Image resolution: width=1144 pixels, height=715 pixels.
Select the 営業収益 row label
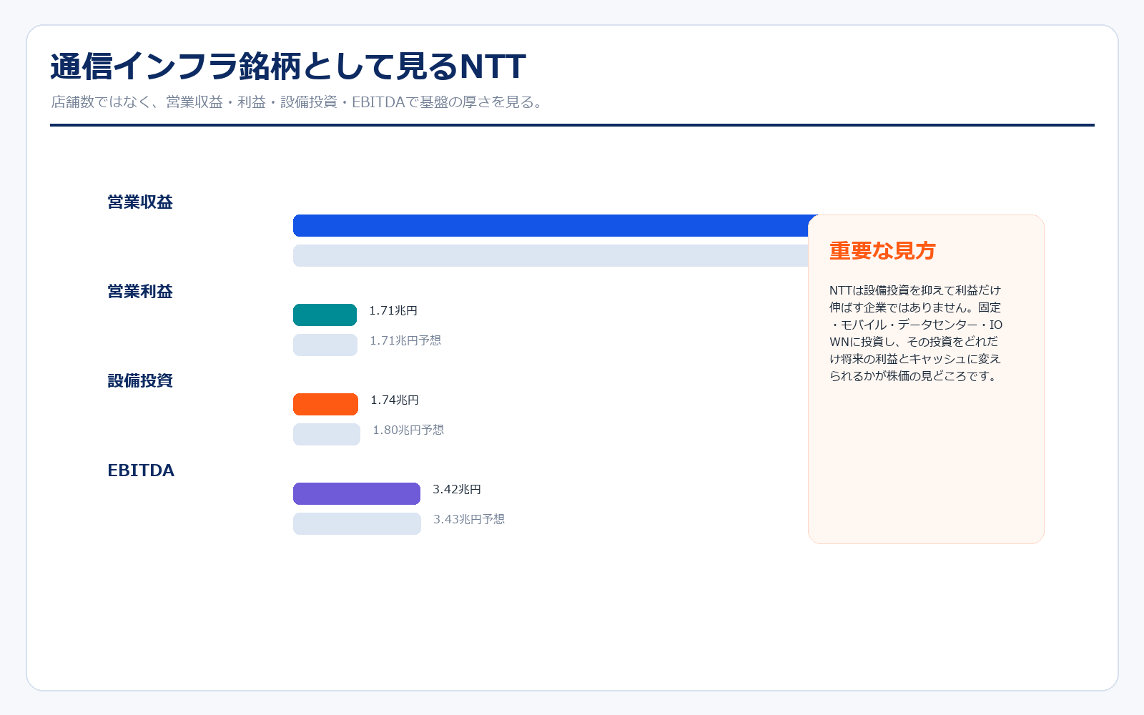click(140, 202)
